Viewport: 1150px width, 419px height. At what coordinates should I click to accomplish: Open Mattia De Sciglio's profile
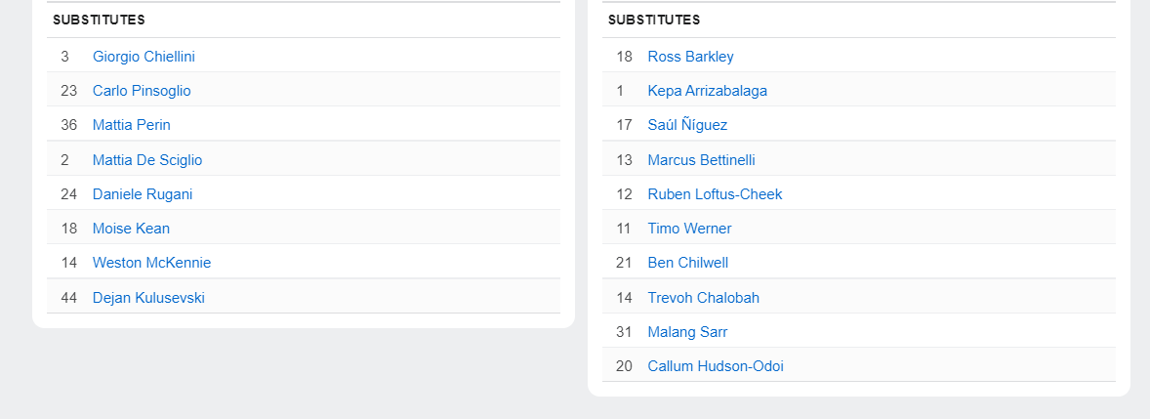click(x=147, y=160)
